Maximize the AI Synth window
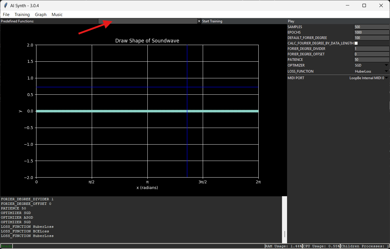This screenshot has height=249, width=390. pos(364,5)
